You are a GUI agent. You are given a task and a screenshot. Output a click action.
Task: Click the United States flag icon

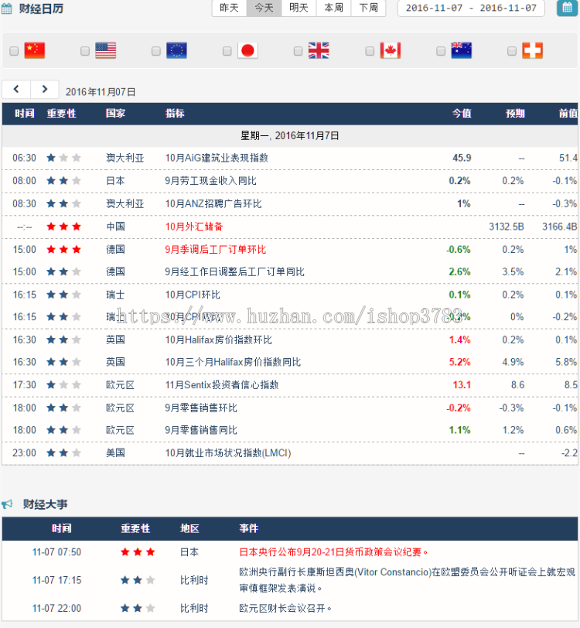click(106, 51)
